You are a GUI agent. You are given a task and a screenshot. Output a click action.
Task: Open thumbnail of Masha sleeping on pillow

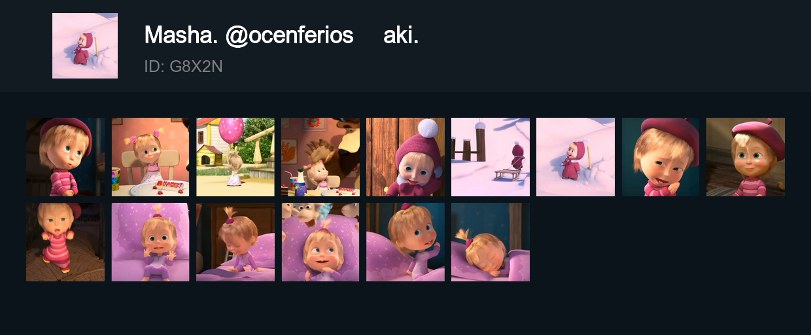tap(491, 242)
